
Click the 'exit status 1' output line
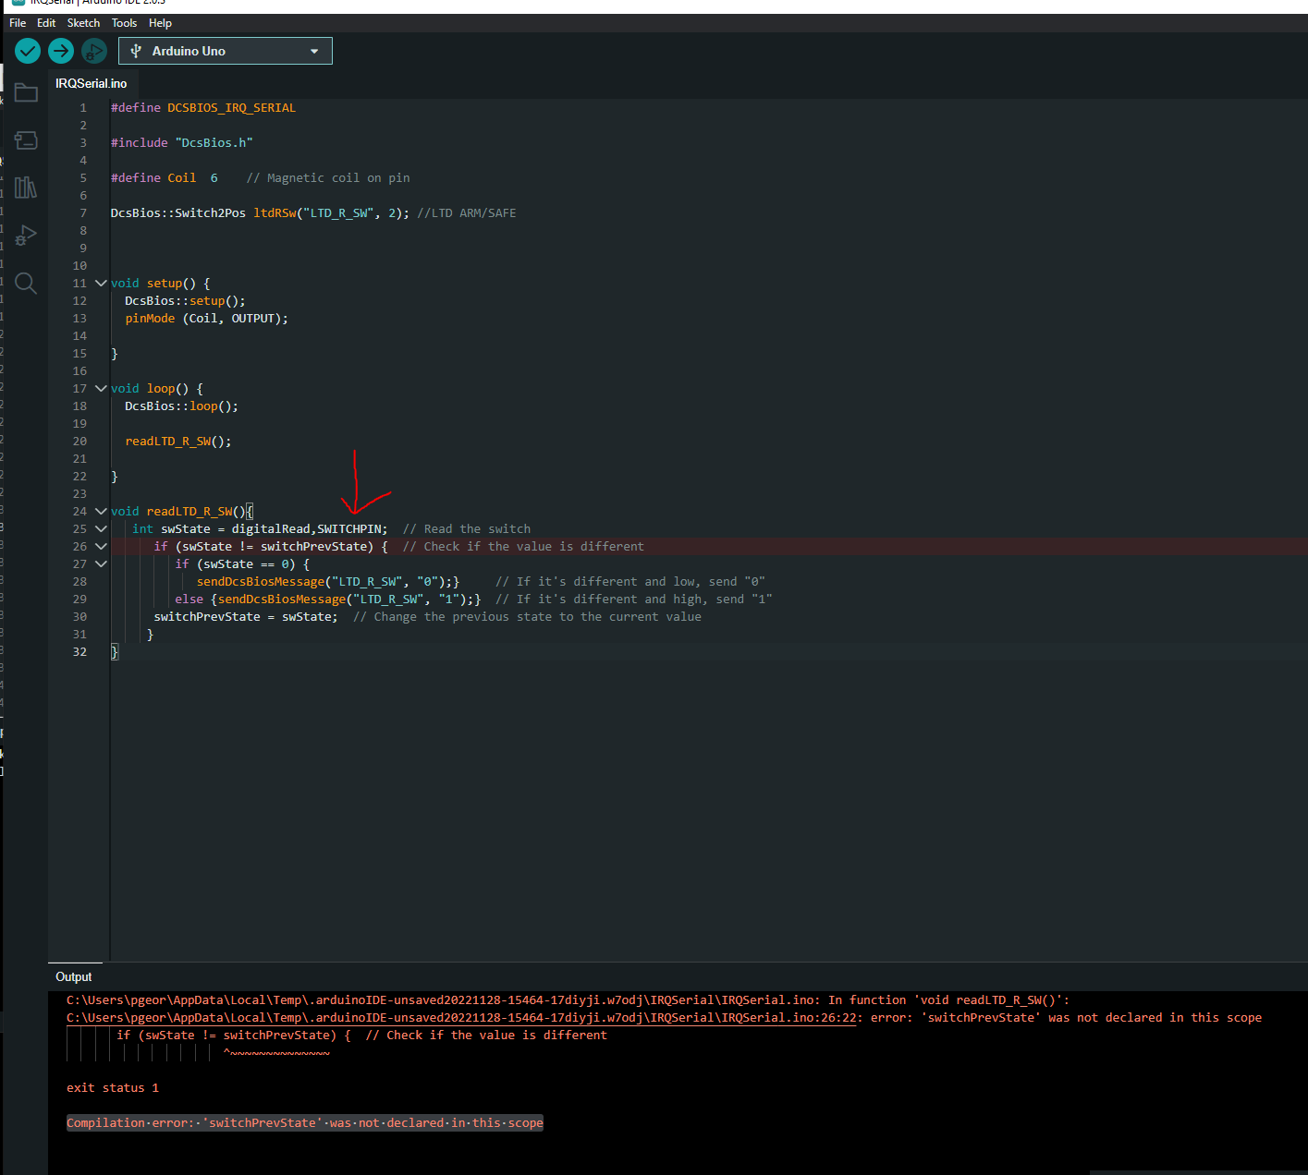[113, 1088]
